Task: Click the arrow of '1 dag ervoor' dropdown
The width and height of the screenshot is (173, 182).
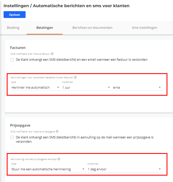Action: pyautogui.click(x=160, y=169)
